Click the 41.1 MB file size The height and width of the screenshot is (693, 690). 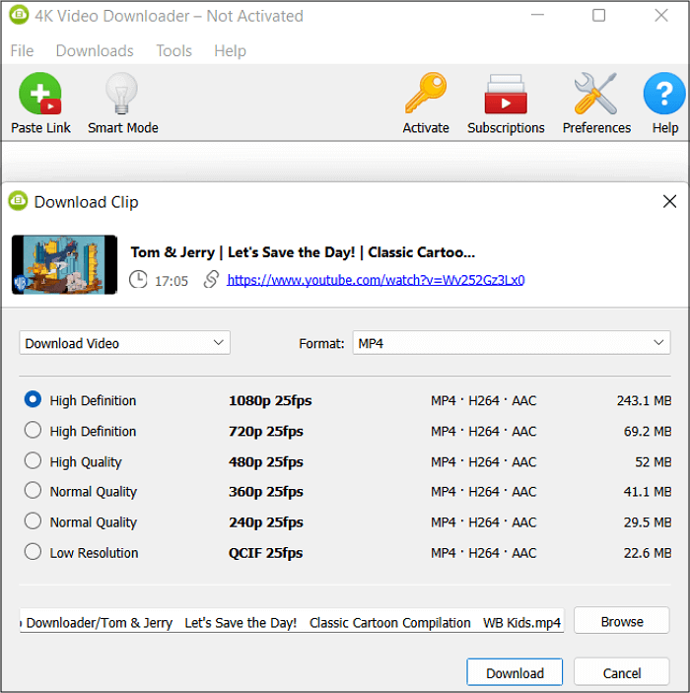[x=648, y=492]
